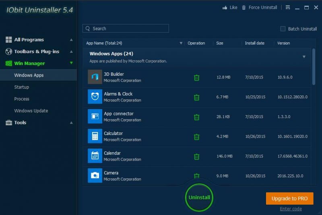Click the Force Uninstall label
Viewport: 322px width, 215px height.
pos(263,8)
